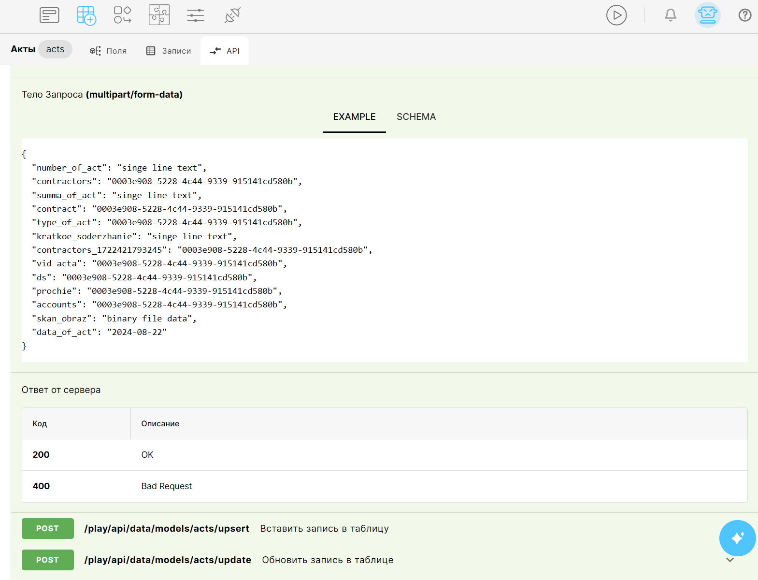Open the shapes workflow icon

coord(123,15)
